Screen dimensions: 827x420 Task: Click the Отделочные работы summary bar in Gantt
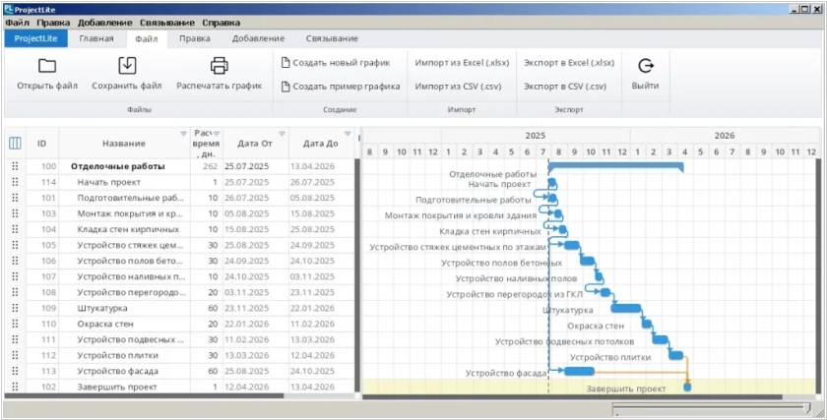(615, 166)
